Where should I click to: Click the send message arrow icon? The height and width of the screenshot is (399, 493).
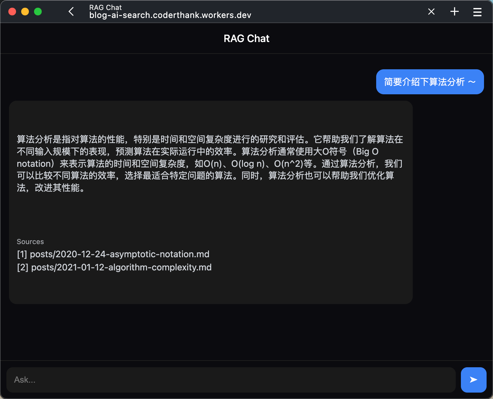coord(473,380)
